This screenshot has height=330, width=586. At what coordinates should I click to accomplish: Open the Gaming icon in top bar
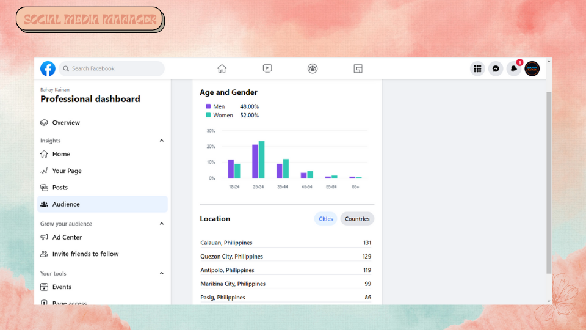point(358,68)
